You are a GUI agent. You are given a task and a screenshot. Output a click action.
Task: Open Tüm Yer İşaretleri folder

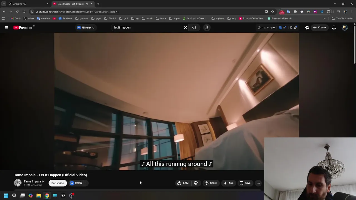[x=342, y=19]
